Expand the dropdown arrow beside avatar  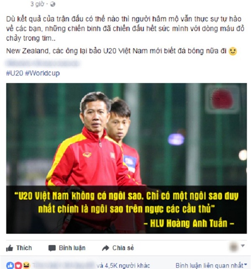[x=243, y=246]
